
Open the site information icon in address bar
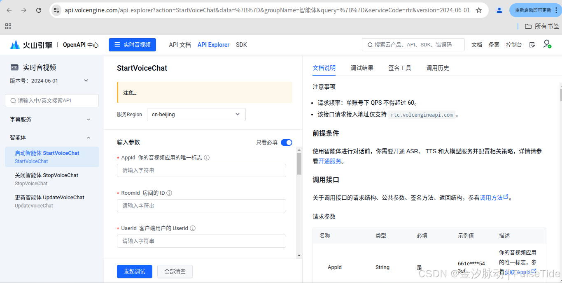coord(57,10)
